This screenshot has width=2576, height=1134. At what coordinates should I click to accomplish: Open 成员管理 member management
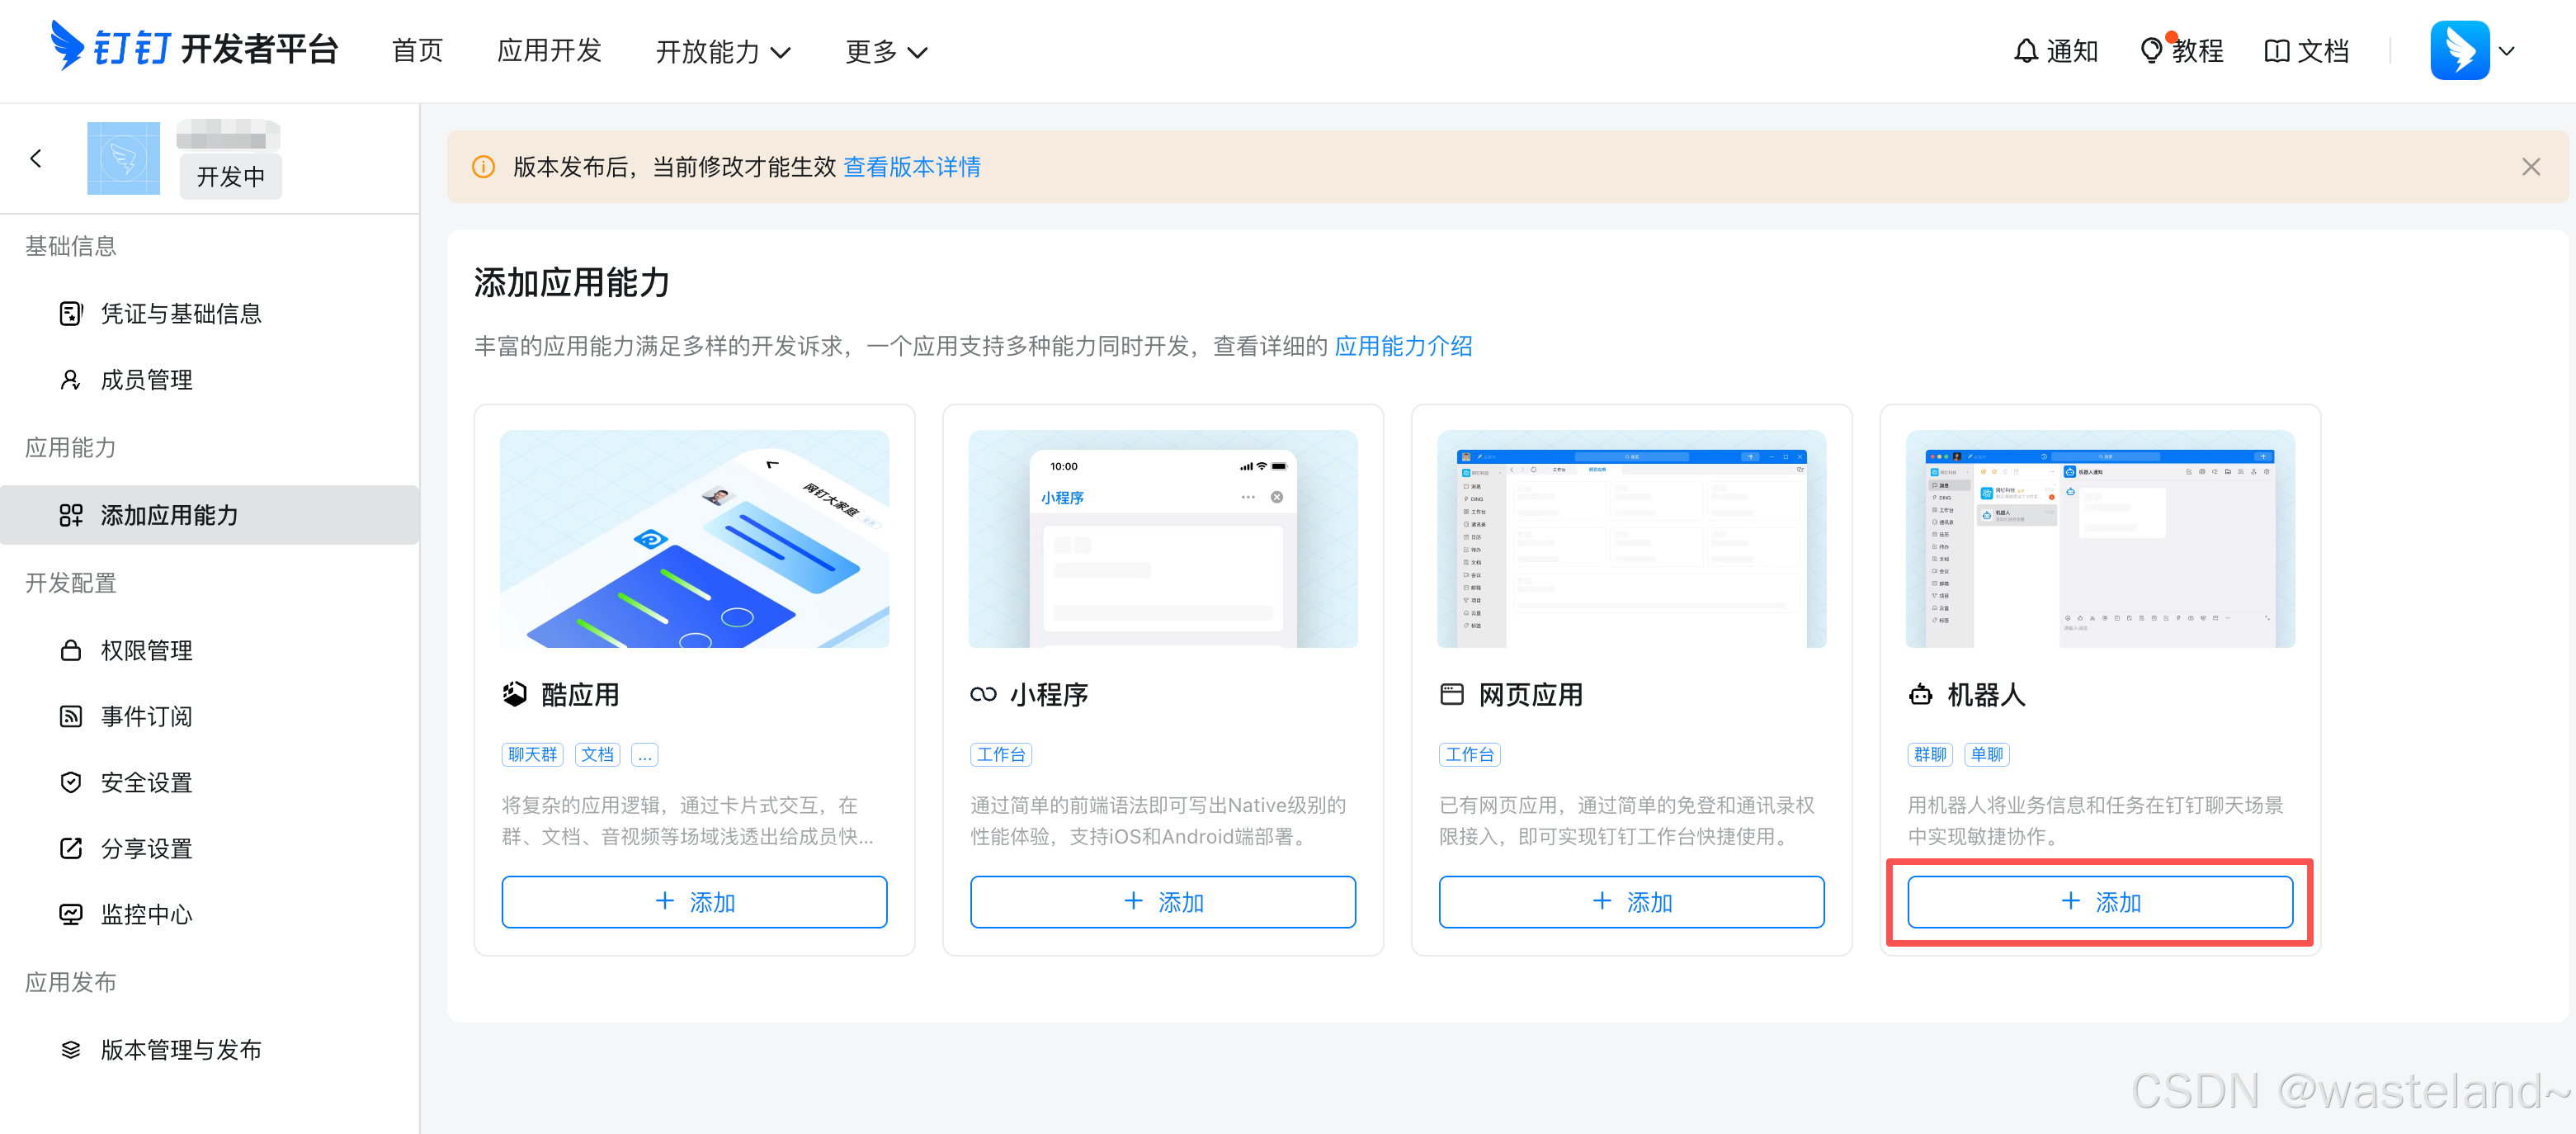(x=147, y=379)
